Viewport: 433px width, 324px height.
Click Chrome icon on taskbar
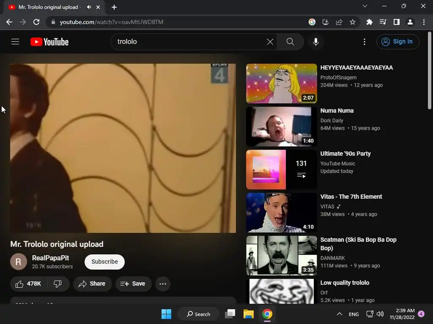pyautogui.click(x=267, y=314)
